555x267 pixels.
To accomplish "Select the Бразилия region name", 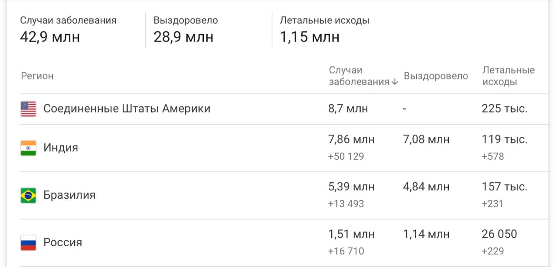I will 69,195.
